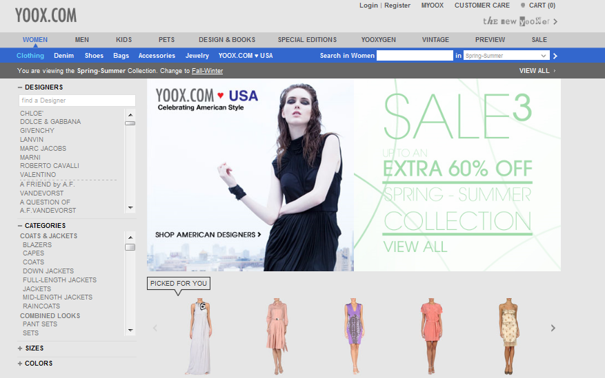This screenshot has width=605, height=378.
Task: Click SHOP AMERICAN DESIGNERS link
Action: 208,235
